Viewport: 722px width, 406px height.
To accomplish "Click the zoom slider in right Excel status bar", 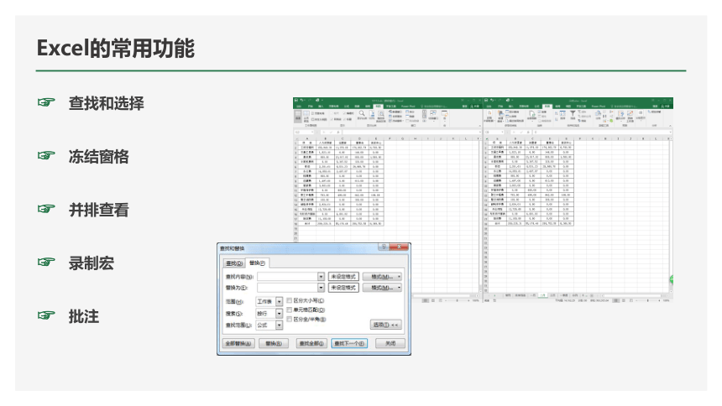I will (x=648, y=300).
